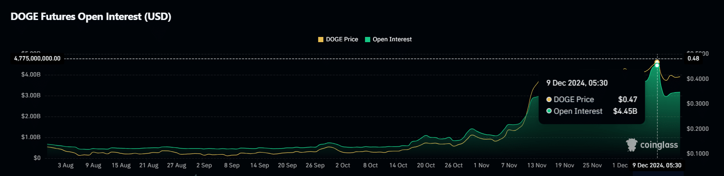The width and height of the screenshot is (724, 176).
Task: Click the DOGE Futures Open Interest (USD) title
Action: pyautogui.click(x=91, y=17)
